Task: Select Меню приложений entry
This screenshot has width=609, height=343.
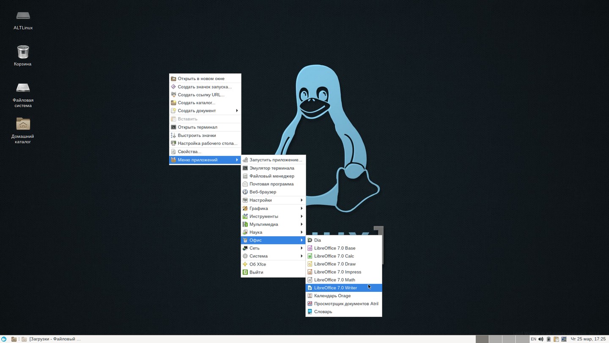Action: coord(205,160)
